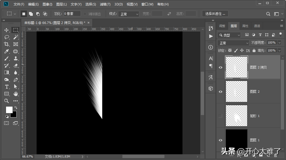286x160 pixels.
Task: Click the 羽化 feather input field
Action: 72,14
